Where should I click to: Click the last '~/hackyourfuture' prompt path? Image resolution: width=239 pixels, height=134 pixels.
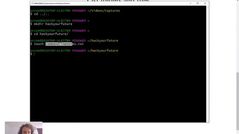click(x=103, y=51)
